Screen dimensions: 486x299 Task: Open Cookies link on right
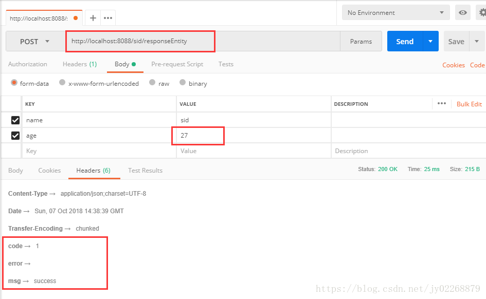(x=454, y=65)
